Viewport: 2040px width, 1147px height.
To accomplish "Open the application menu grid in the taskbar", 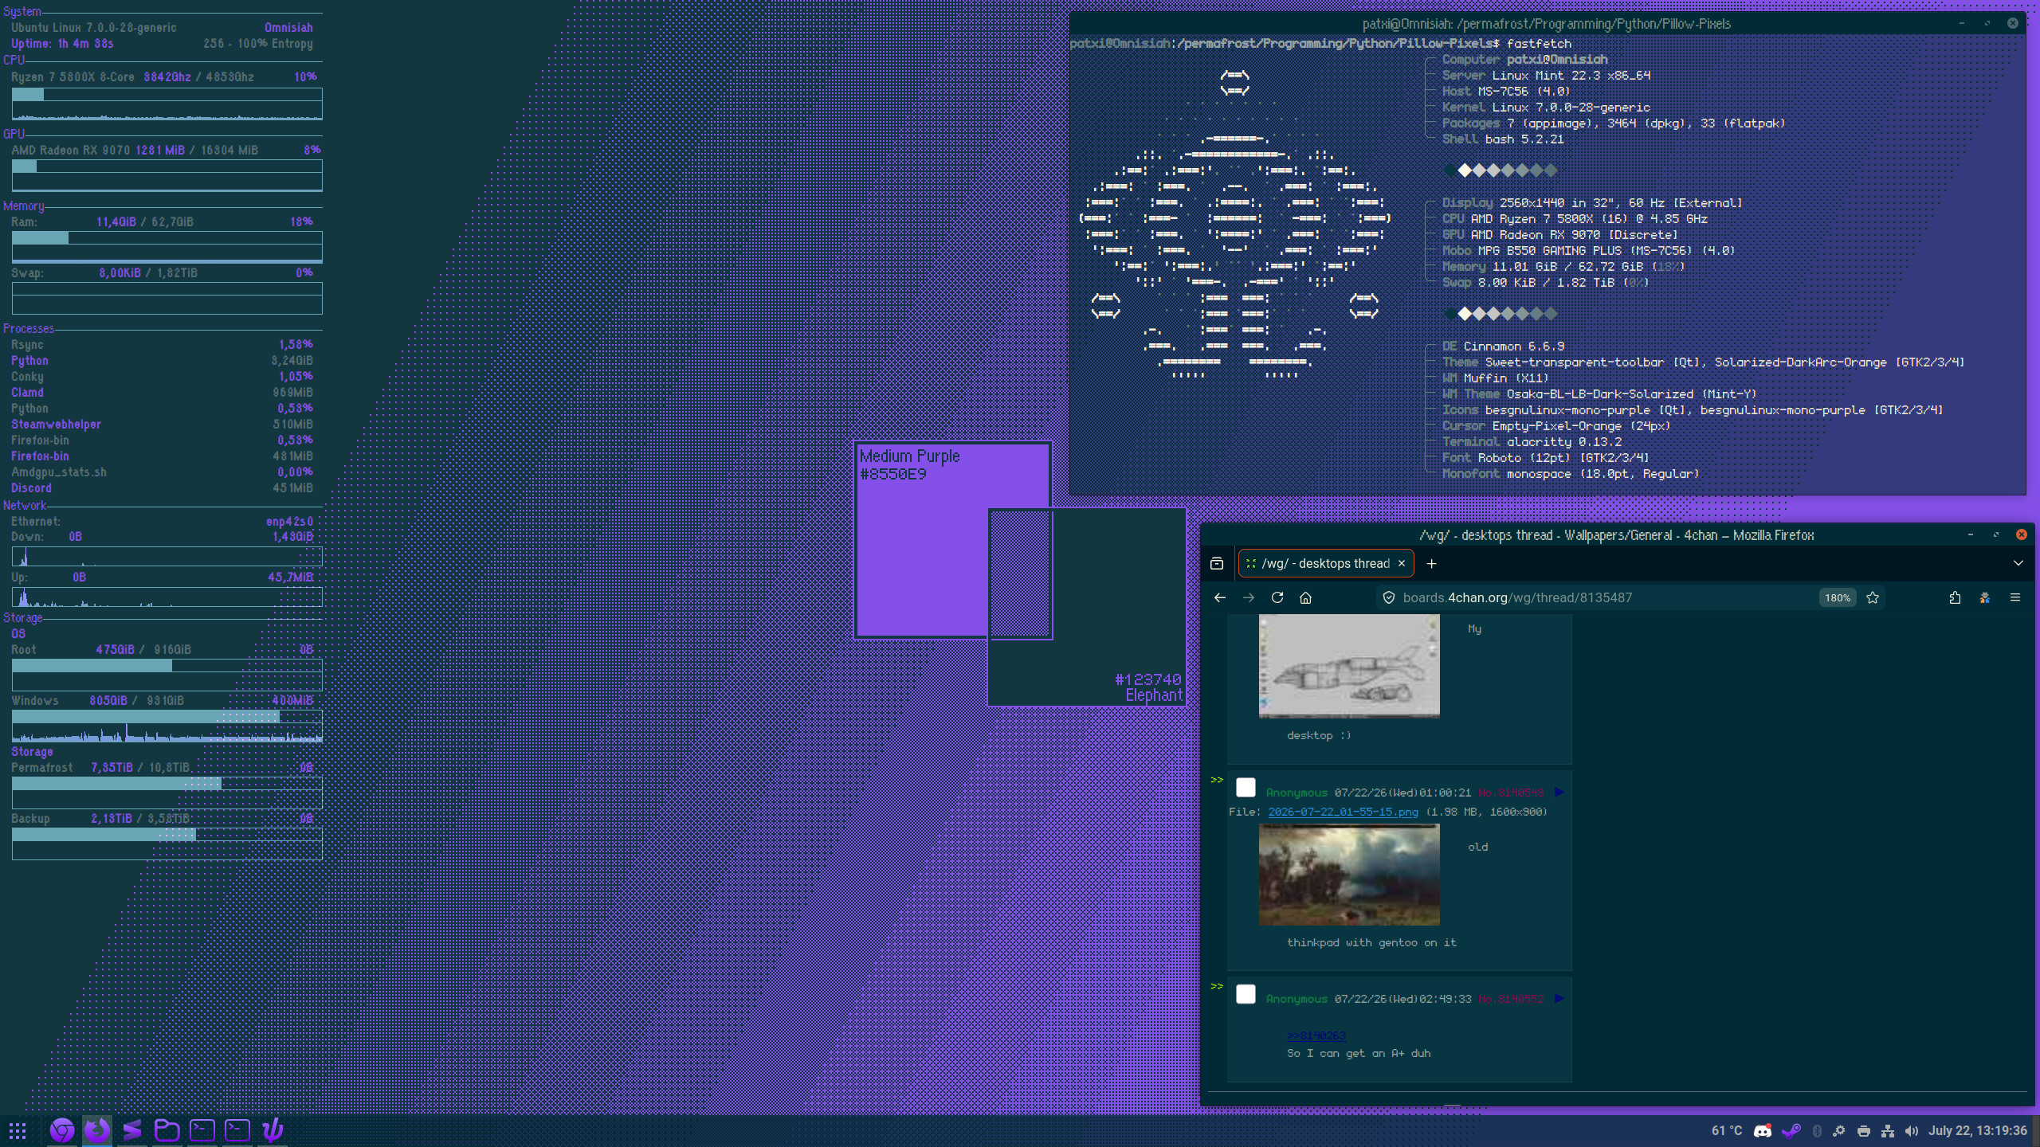I will point(18,1130).
